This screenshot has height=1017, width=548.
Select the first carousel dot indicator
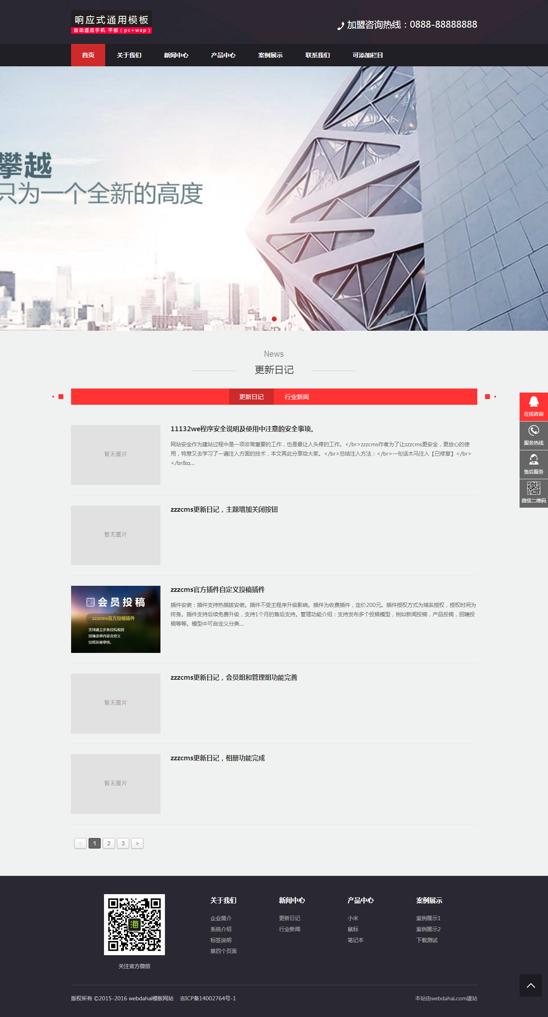pos(264,319)
